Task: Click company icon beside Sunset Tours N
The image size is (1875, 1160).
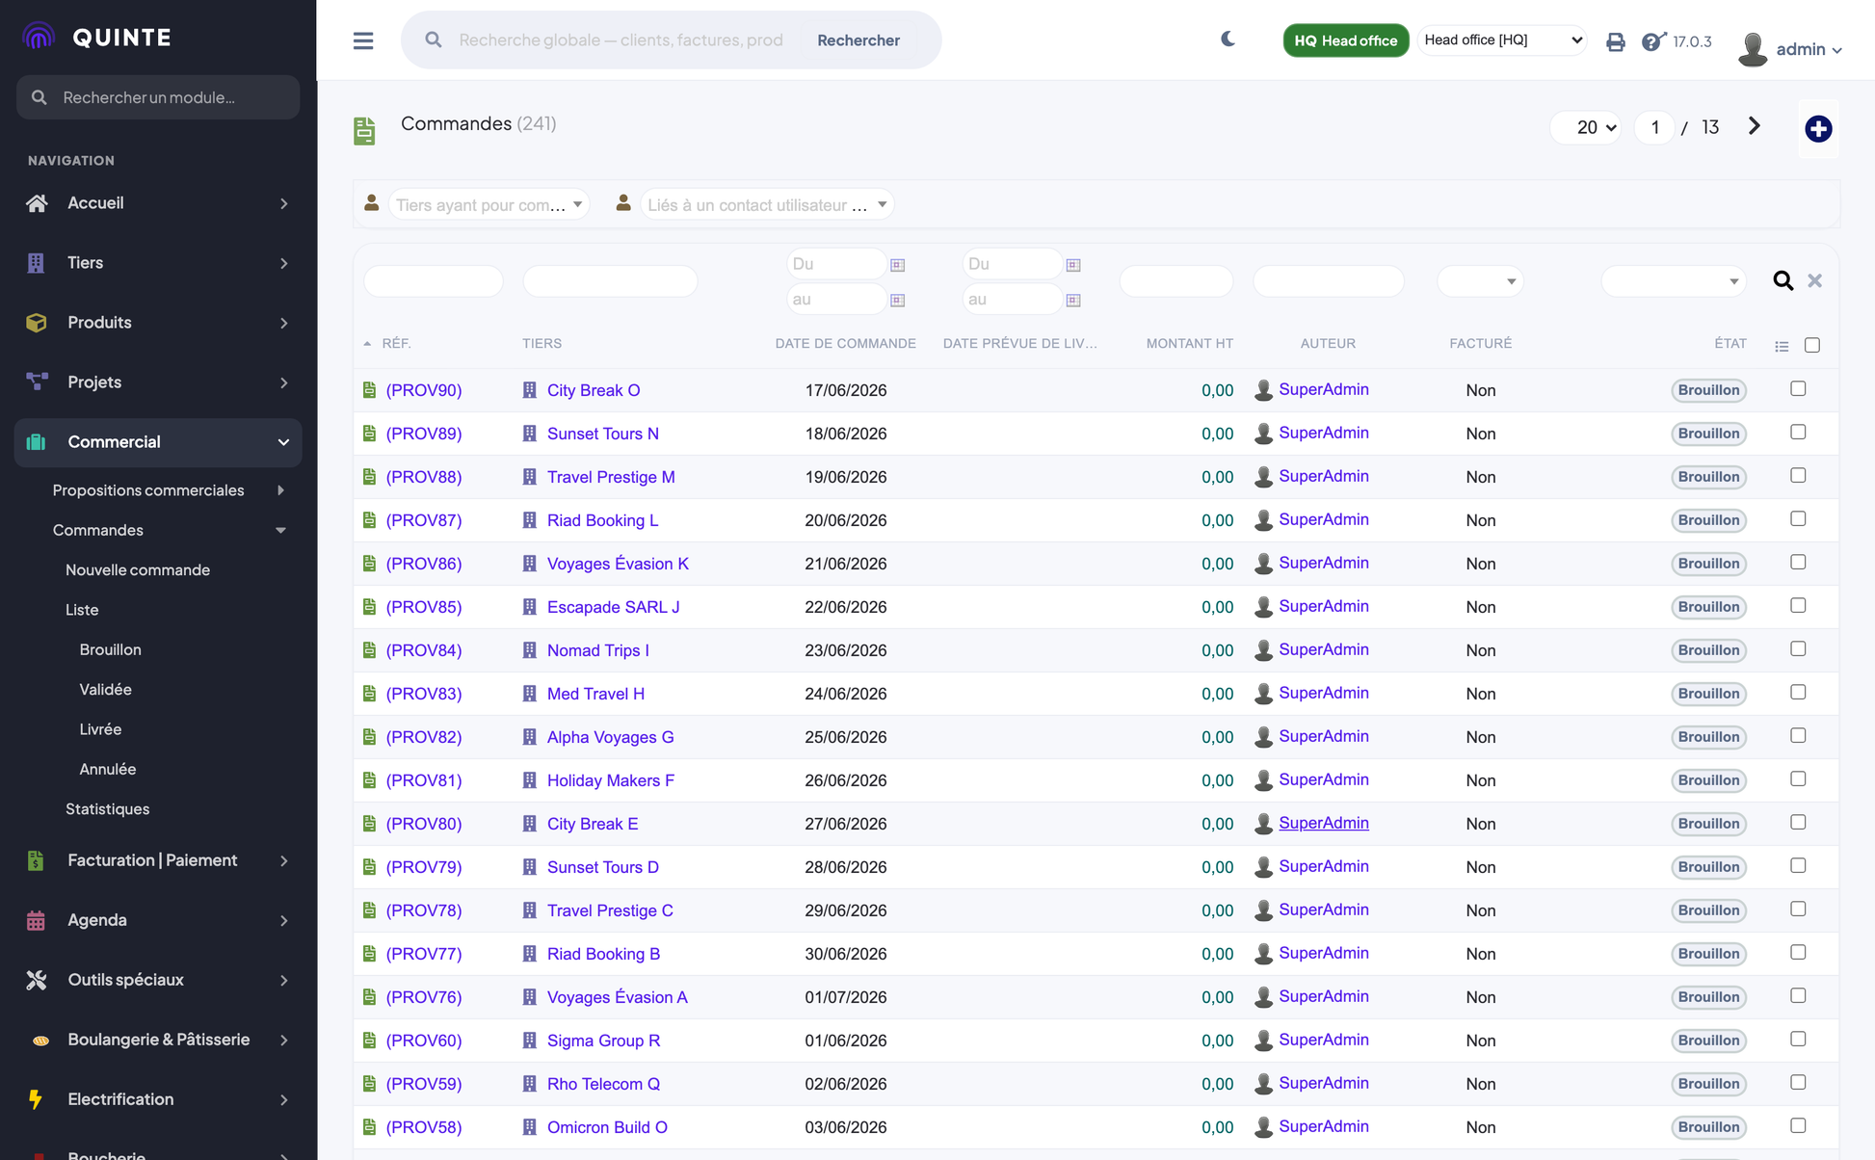Action: coord(529,434)
